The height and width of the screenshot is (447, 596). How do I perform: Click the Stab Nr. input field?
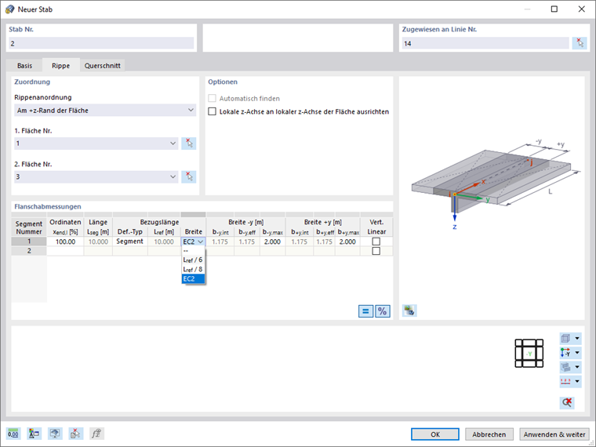point(101,43)
